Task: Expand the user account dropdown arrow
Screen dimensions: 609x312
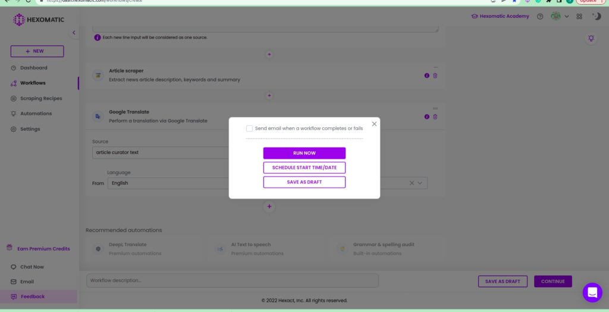Action: (x=567, y=17)
